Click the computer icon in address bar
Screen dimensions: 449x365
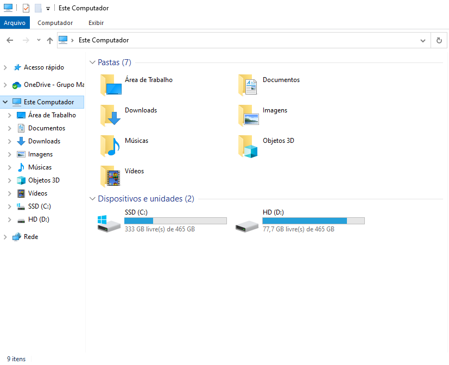tap(63, 40)
